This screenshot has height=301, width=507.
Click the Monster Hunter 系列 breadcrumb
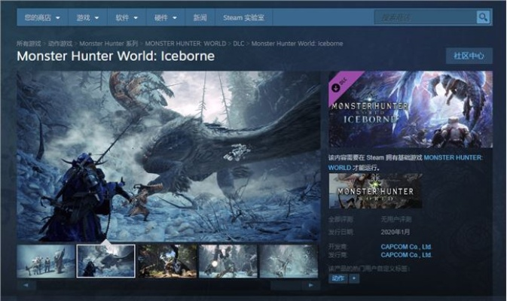tap(109, 44)
